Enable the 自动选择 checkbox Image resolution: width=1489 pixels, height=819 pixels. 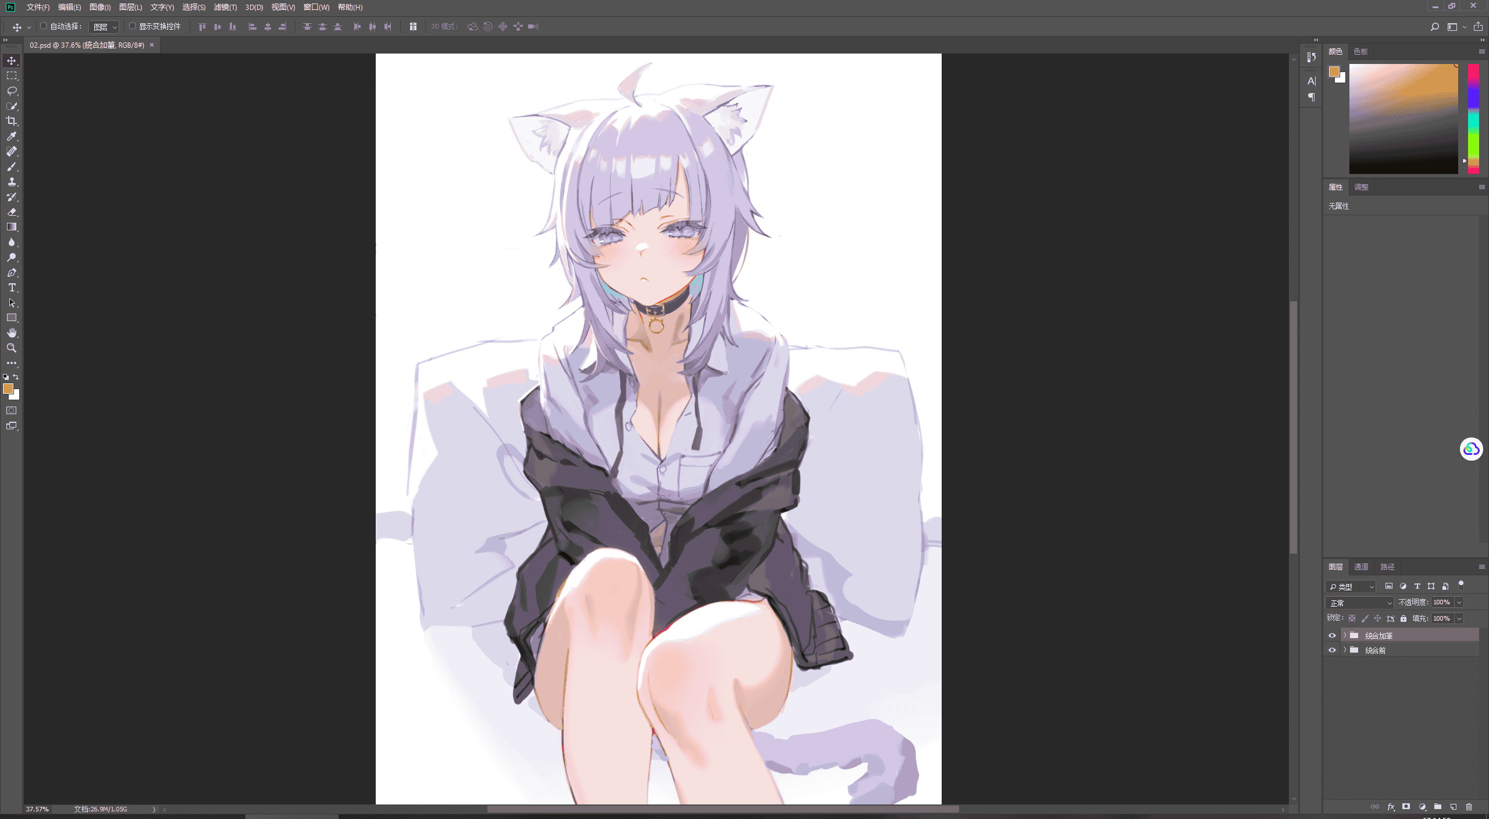click(x=44, y=26)
